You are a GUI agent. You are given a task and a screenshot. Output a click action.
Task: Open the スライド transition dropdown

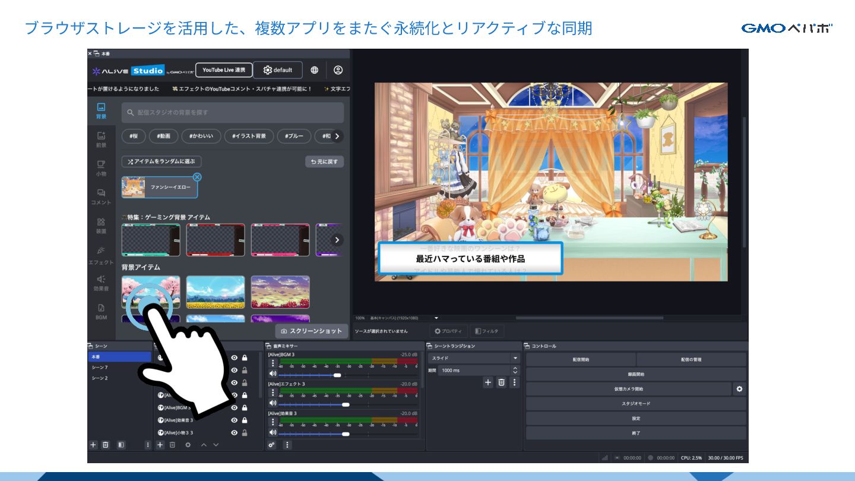coord(474,358)
